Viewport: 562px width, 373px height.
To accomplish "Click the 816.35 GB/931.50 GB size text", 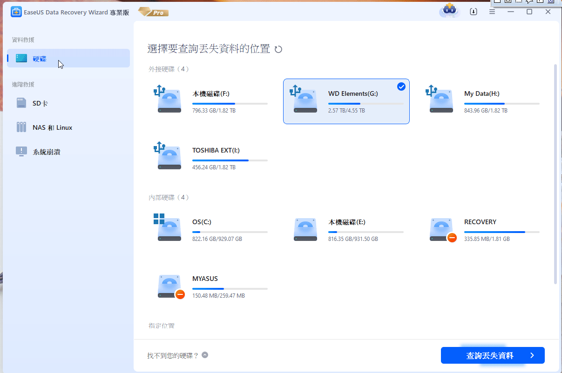I will [x=353, y=239].
